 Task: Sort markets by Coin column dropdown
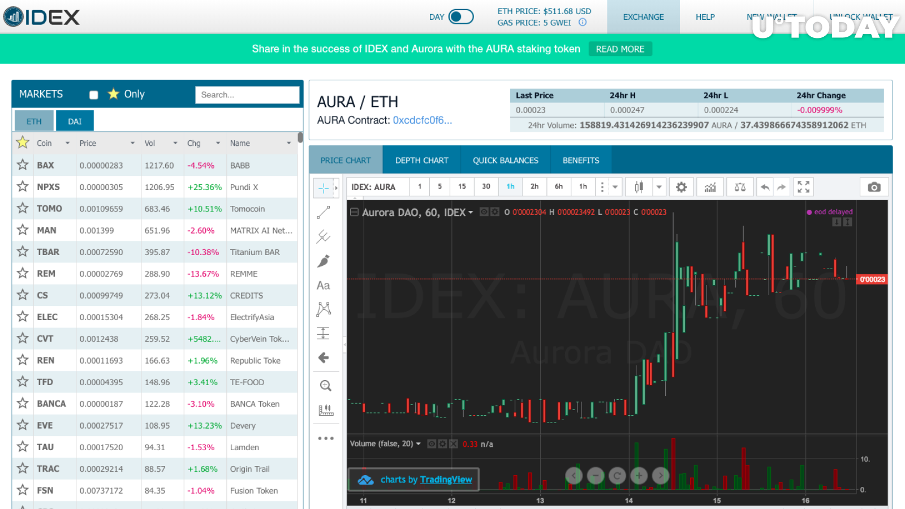tap(67, 143)
